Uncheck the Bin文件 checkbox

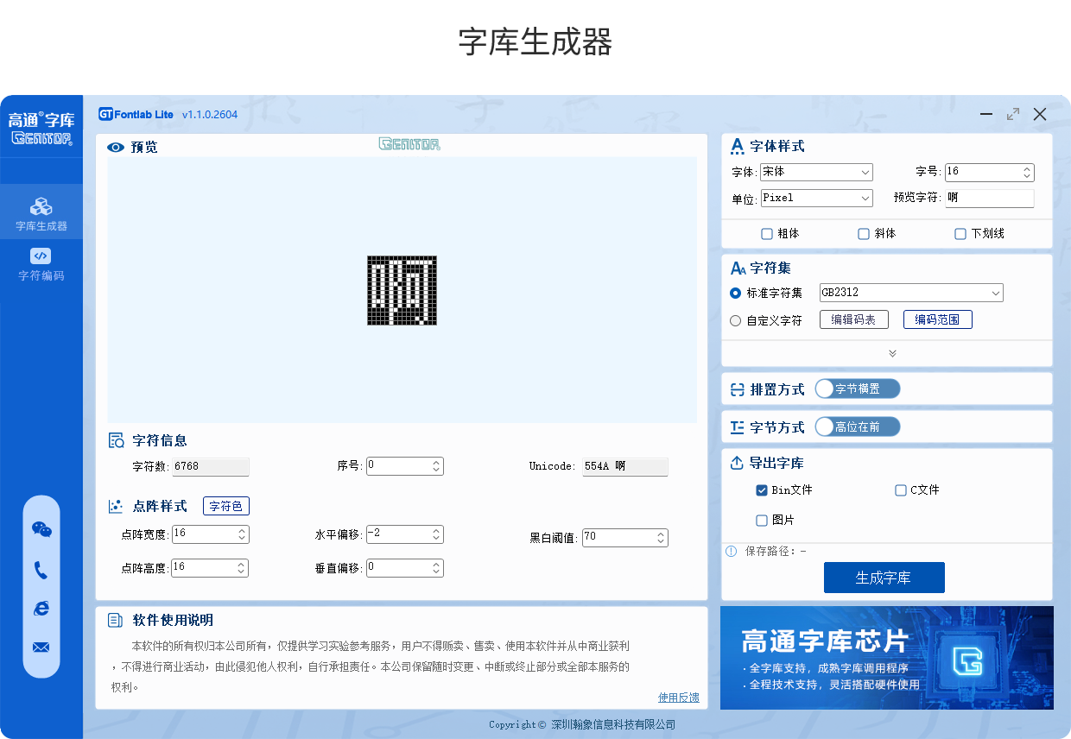[762, 490]
